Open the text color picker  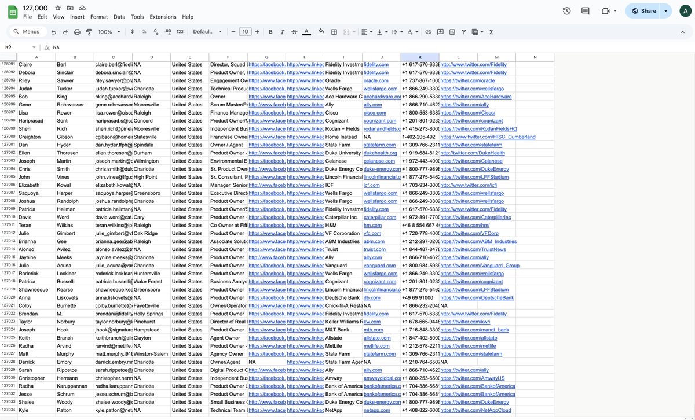(306, 32)
